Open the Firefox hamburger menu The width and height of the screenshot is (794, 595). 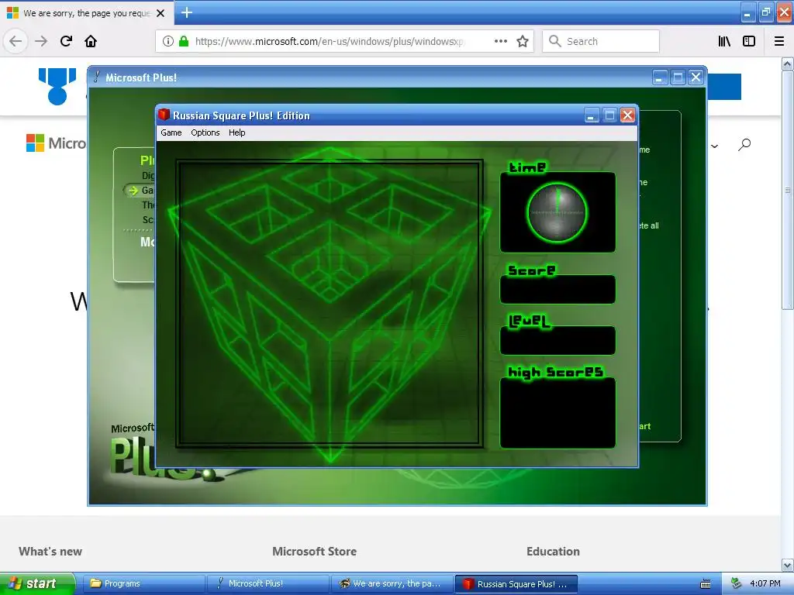(779, 42)
